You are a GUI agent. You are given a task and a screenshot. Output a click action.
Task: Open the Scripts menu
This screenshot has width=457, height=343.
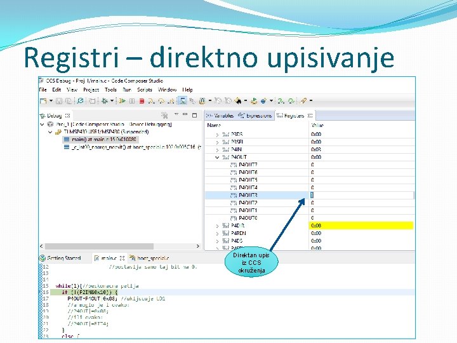[145, 90]
